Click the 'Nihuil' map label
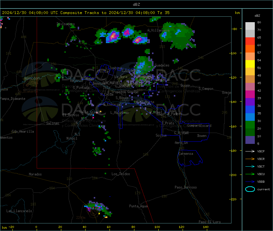 72,138
